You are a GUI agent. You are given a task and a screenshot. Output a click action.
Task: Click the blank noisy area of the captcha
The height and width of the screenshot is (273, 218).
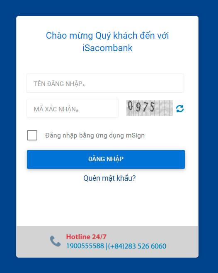[x=164, y=108]
